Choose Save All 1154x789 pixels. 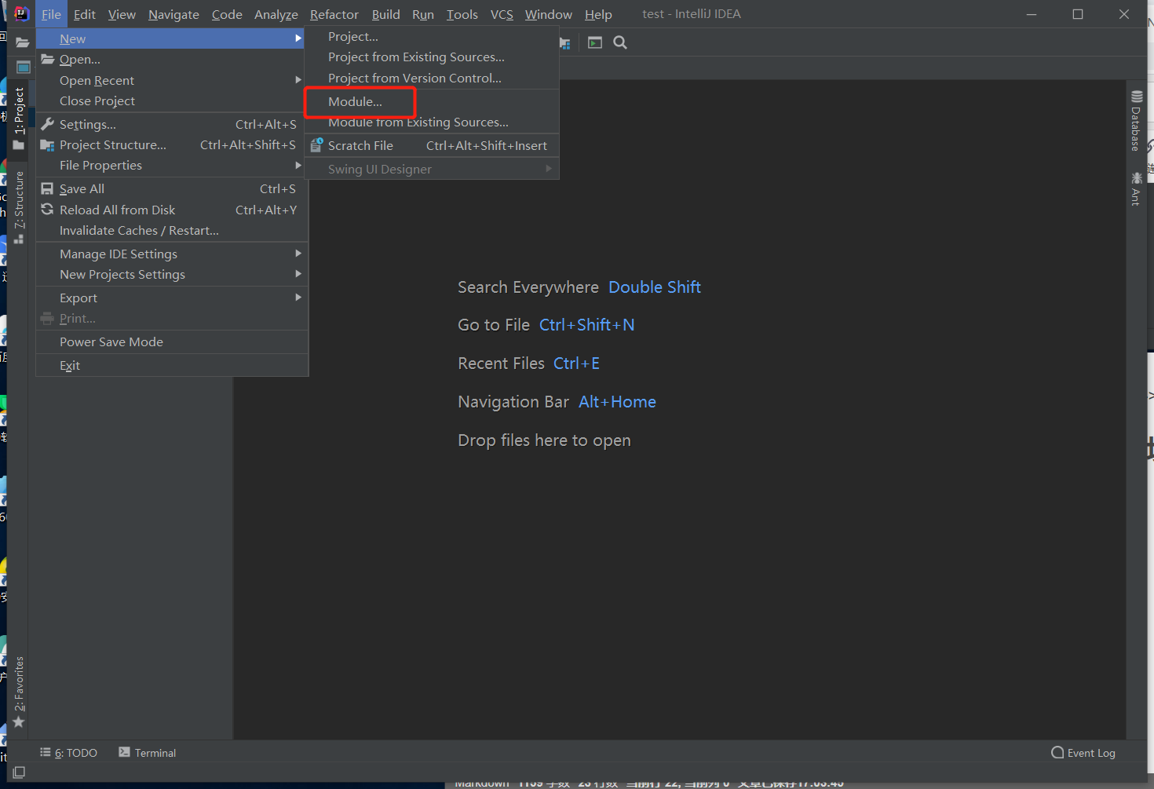coord(172,188)
